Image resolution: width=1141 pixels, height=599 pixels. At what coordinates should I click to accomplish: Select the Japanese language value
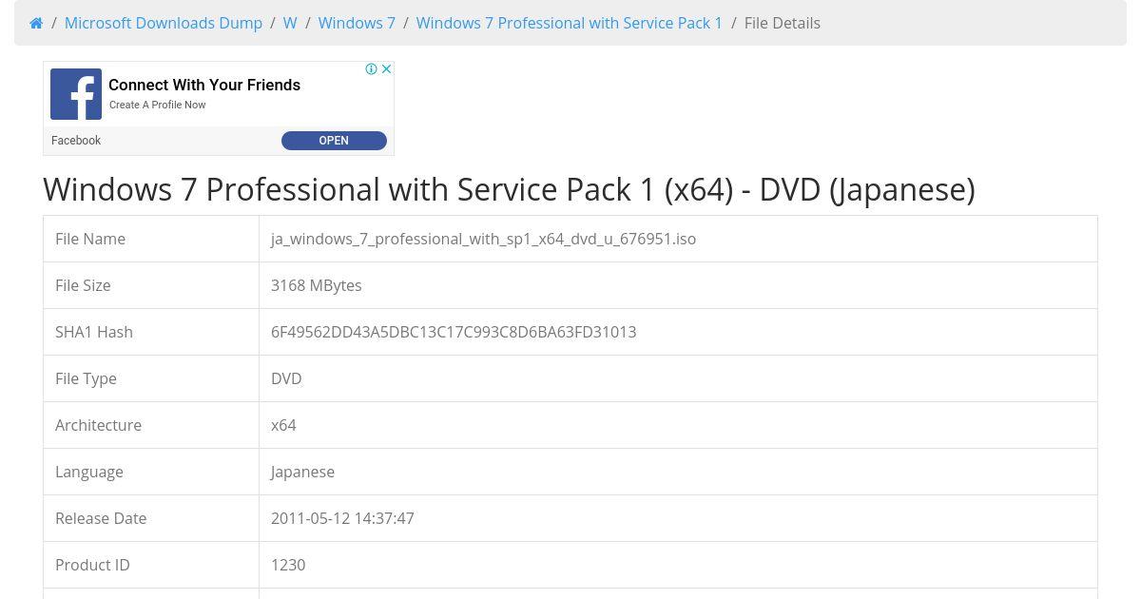[302, 472]
